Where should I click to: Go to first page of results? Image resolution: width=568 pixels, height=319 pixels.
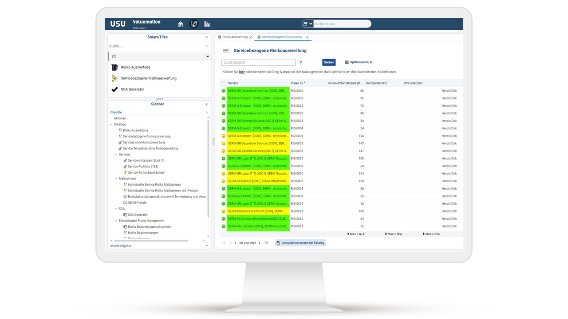[224, 243]
